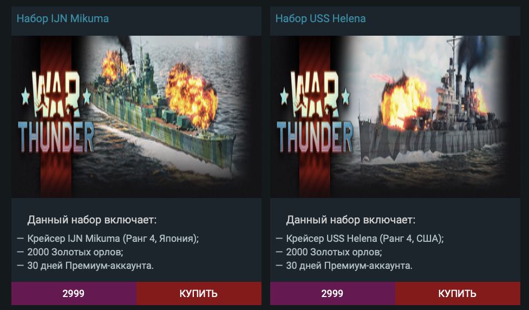Select the 2999 price under IJN Mikuma
This screenshot has height=310, width=529.
[74, 293]
